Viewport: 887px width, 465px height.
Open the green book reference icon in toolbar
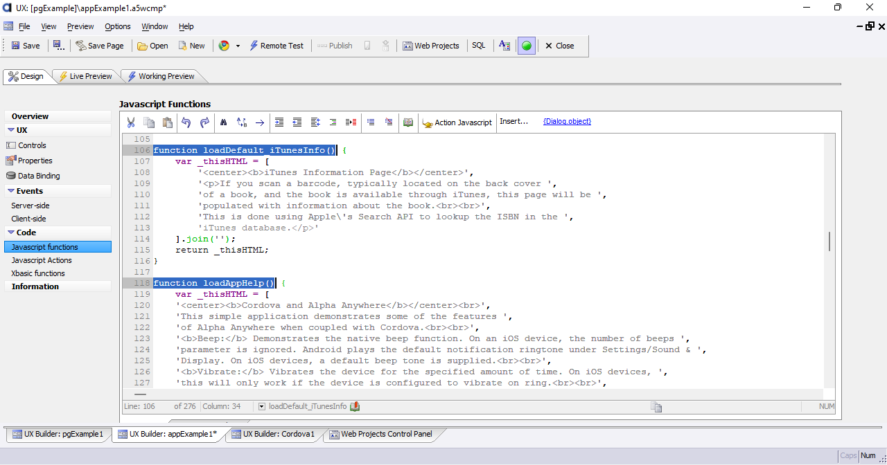[408, 122]
